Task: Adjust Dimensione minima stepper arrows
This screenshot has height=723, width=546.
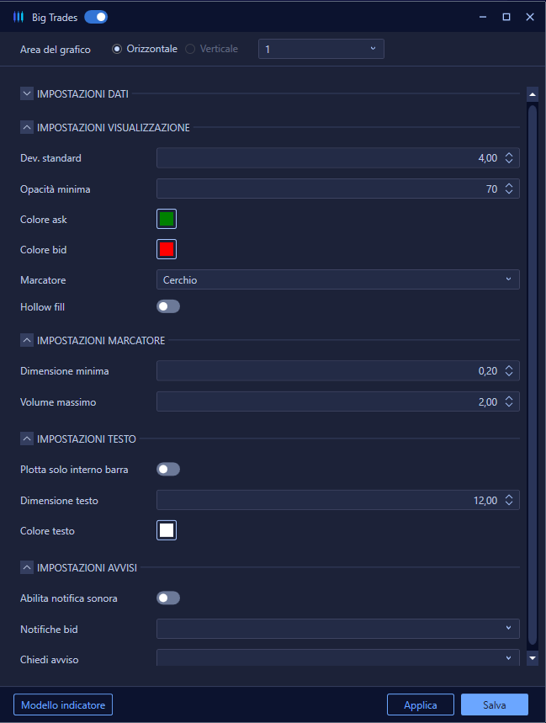Action: pyautogui.click(x=509, y=370)
